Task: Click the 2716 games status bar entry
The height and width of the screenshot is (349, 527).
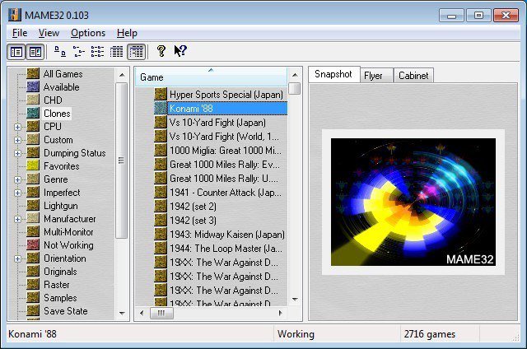Action: pos(430,334)
